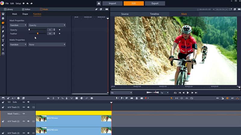Open the Titles panel in the sidebar
241x135 pixels.
tap(3, 40)
